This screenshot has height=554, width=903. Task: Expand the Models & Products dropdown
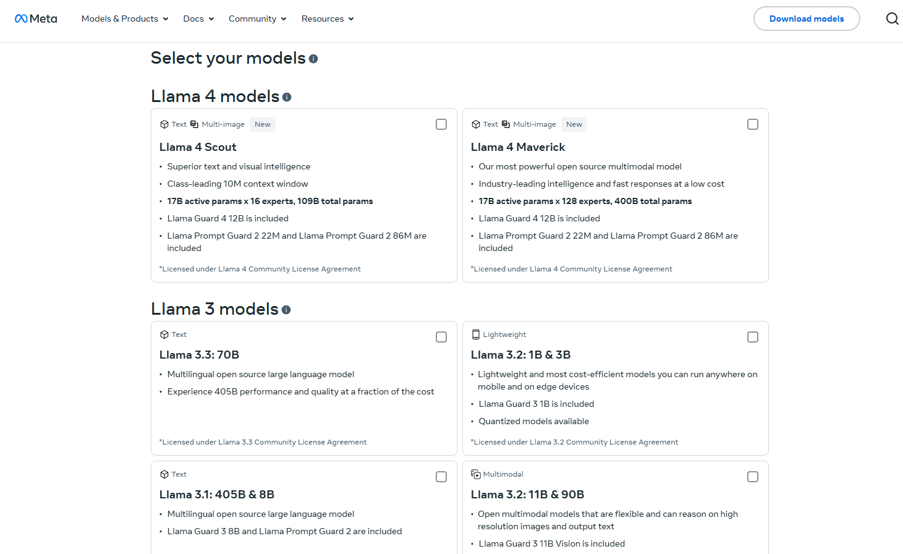pyautogui.click(x=125, y=19)
